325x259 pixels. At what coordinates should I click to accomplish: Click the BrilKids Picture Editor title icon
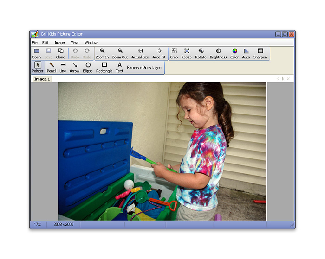point(35,34)
